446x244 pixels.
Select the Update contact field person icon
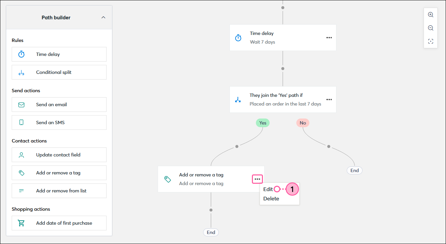pyautogui.click(x=22, y=154)
